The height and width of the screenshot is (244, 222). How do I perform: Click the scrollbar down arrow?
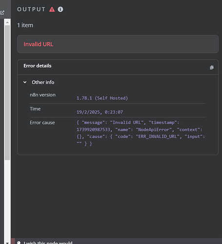[x=7, y=243]
